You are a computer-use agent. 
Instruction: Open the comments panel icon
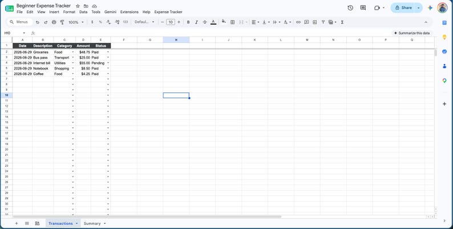point(363,8)
